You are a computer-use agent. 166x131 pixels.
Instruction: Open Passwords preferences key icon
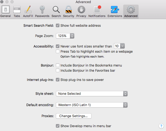[42, 10]
